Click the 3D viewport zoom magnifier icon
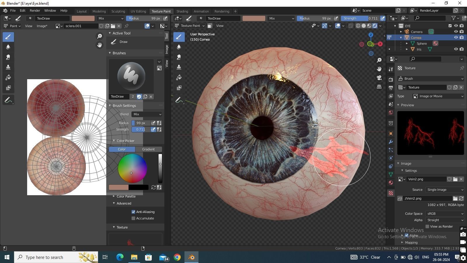Image resolution: width=467 pixels, height=263 pixels. (379, 60)
